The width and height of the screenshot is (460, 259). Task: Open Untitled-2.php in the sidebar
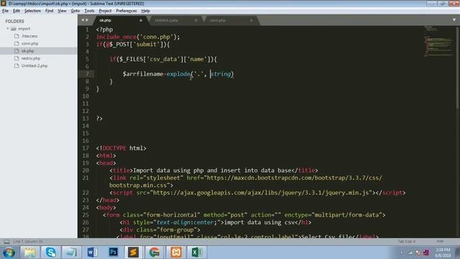[x=34, y=65]
